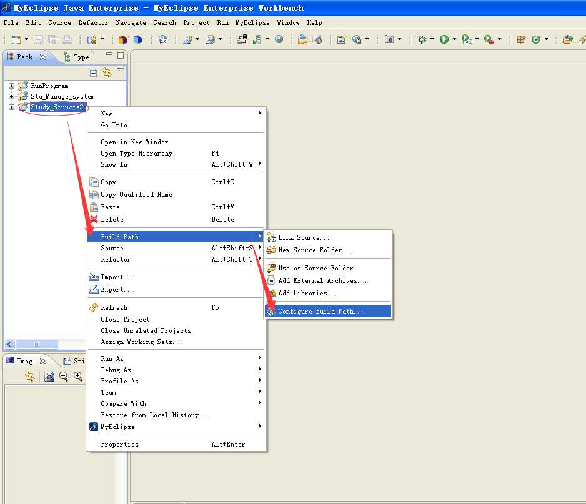Click Copy Qualified Name in the context menu
Screen dimensions: 586x504
[x=176, y=195]
